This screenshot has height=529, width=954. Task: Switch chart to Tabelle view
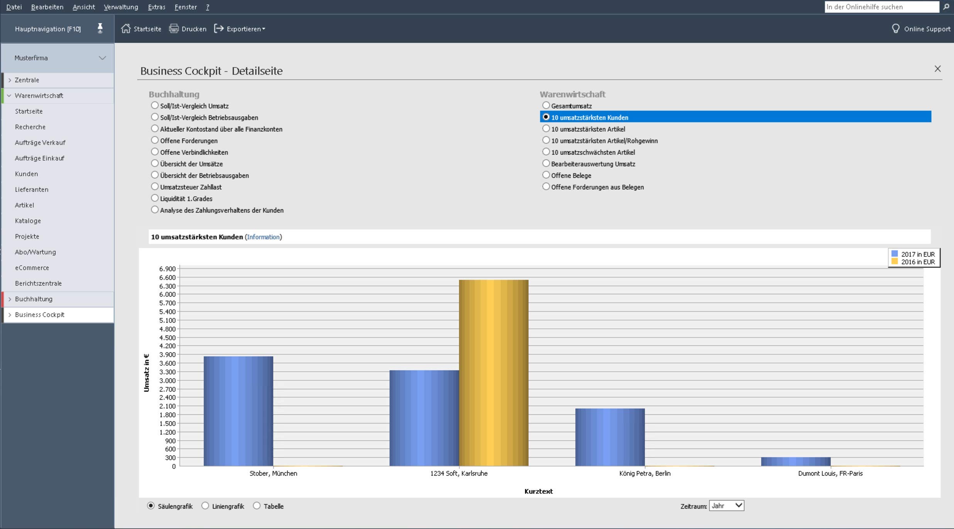point(257,506)
